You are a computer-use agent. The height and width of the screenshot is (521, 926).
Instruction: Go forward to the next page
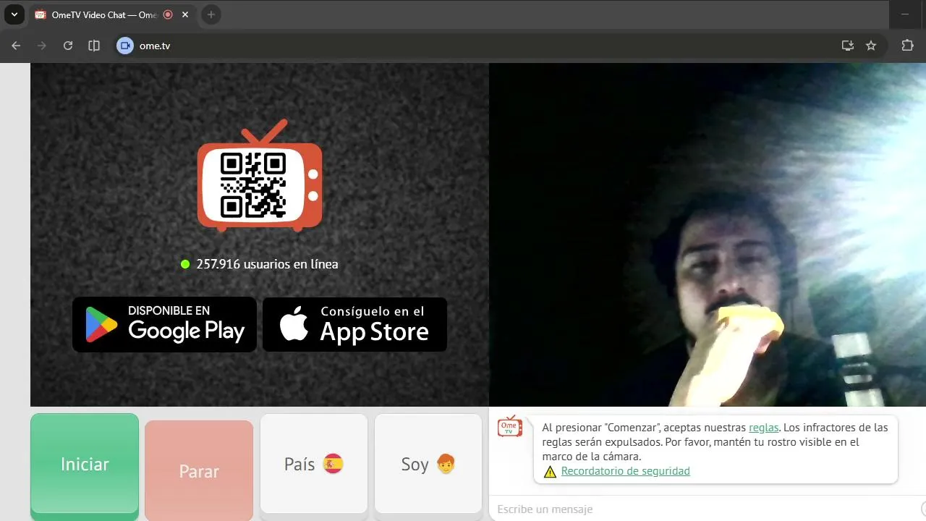(42, 46)
